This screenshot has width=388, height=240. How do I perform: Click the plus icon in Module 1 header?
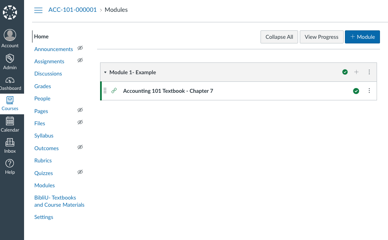click(356, 72)
